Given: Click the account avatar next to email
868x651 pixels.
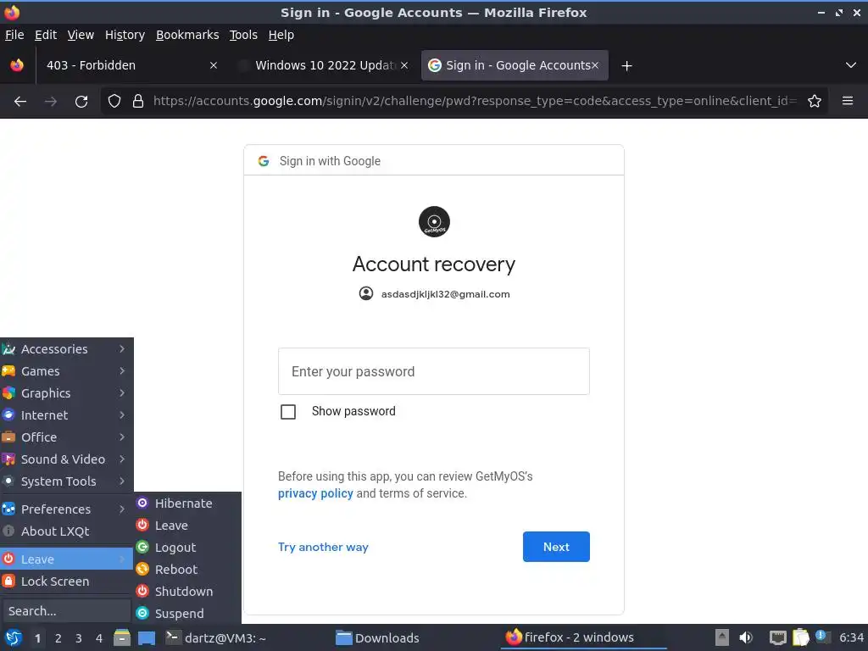Looking at the screenshot, I should 366,293.
